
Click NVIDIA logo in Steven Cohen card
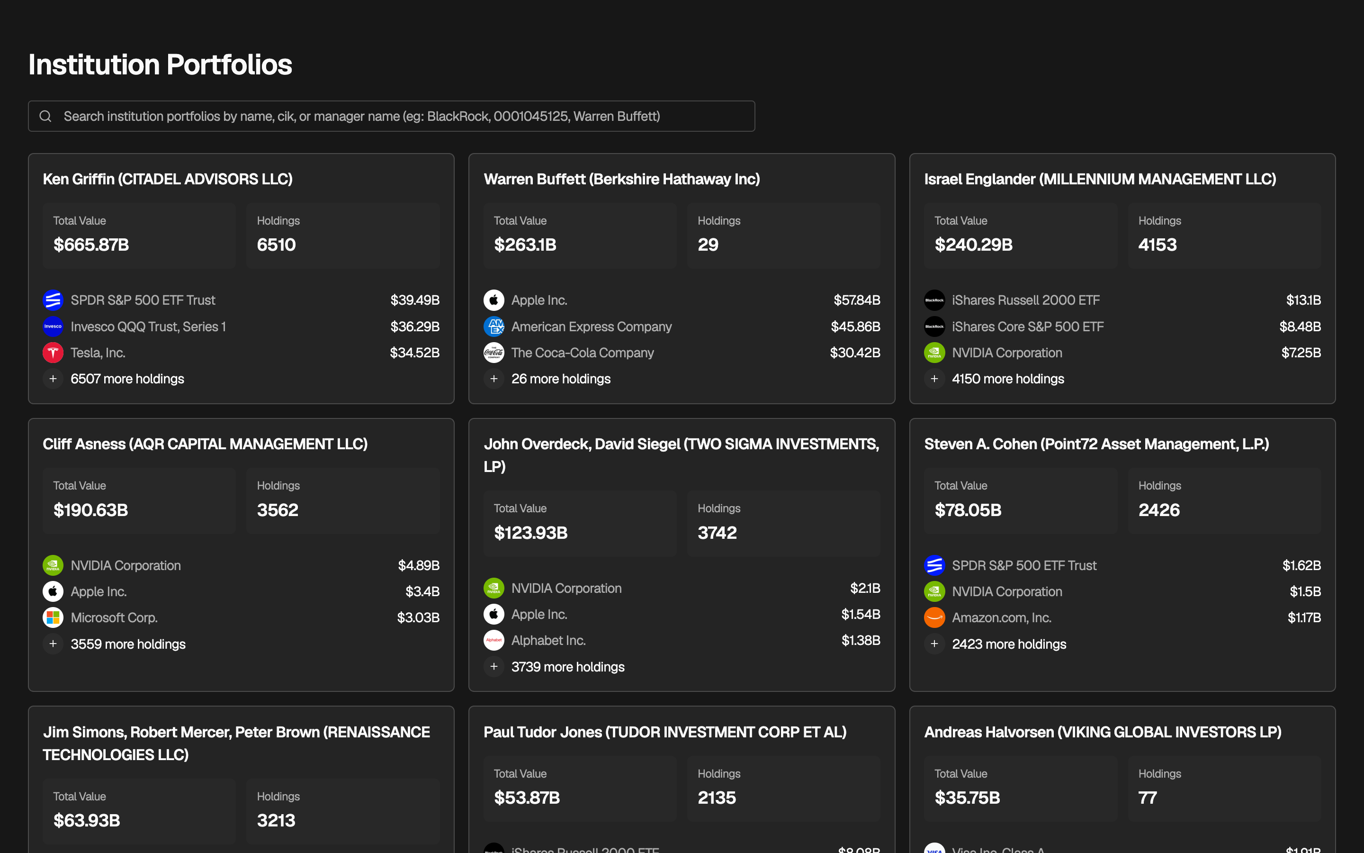(934, 591)
